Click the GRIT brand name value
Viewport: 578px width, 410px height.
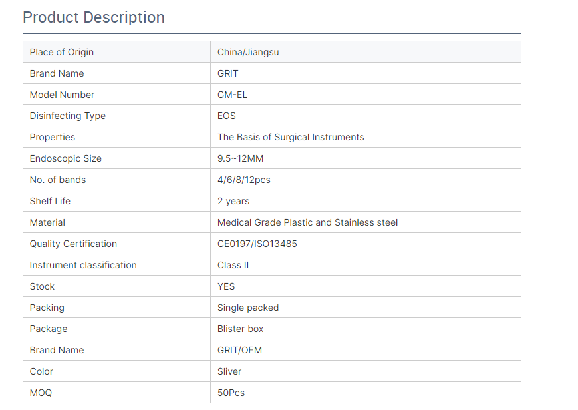tap(228, 73)
